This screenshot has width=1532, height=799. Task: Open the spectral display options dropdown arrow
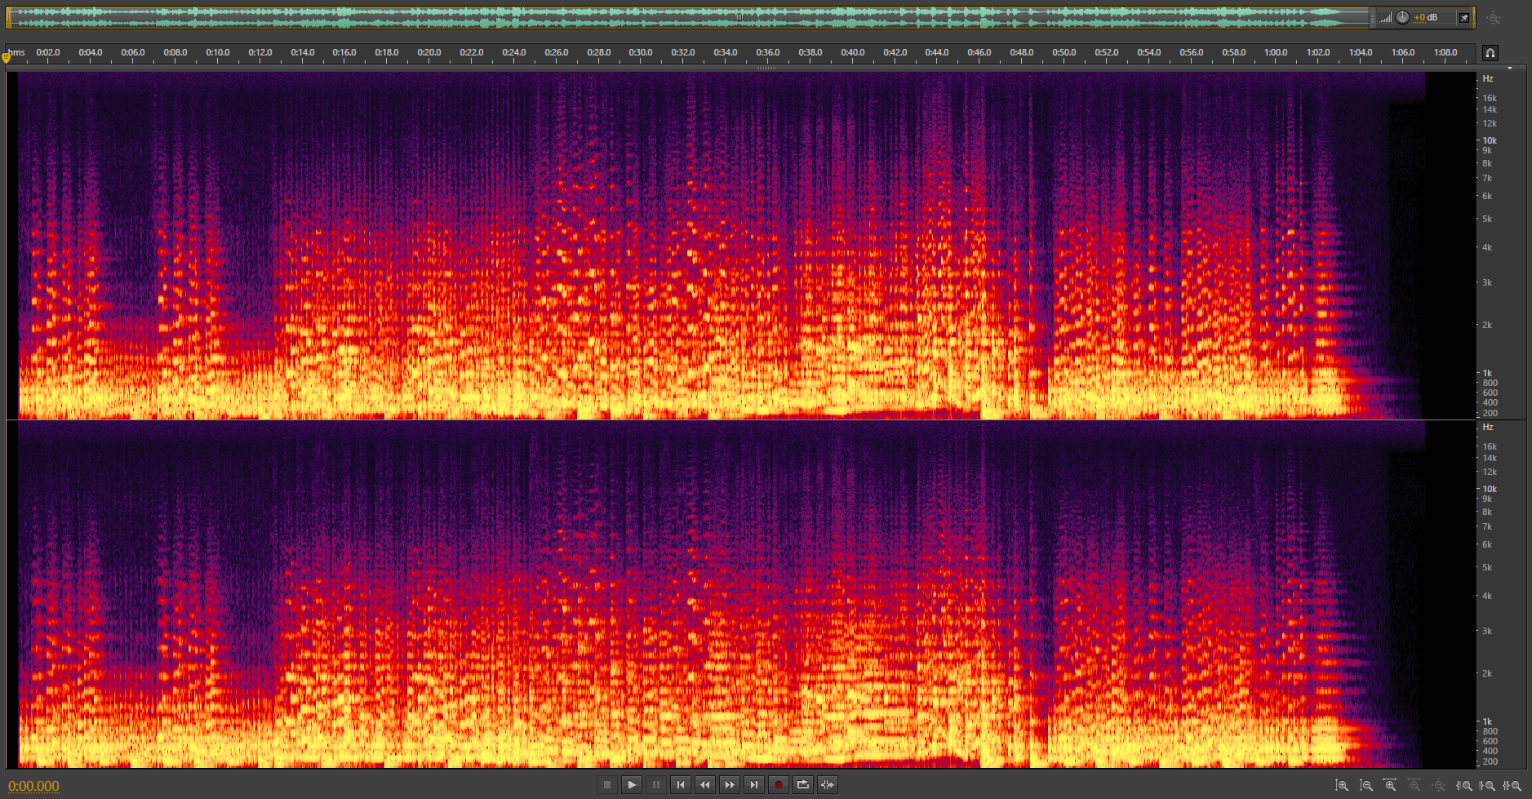[1510, 69]
